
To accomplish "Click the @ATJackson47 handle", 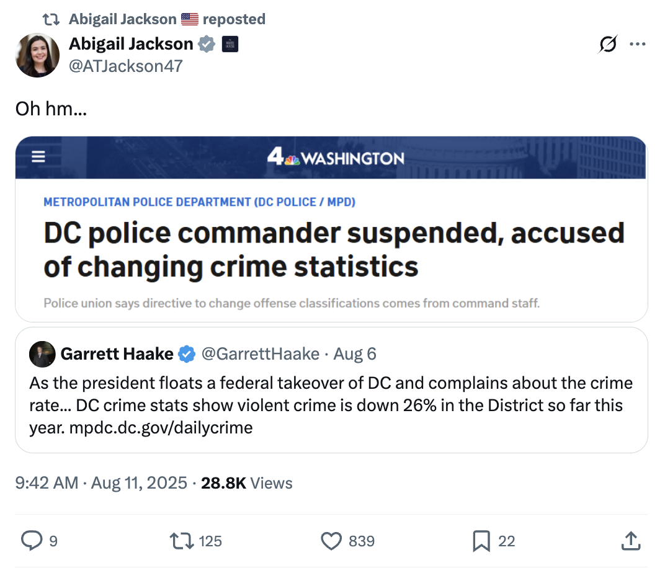I will click(126, 66).
